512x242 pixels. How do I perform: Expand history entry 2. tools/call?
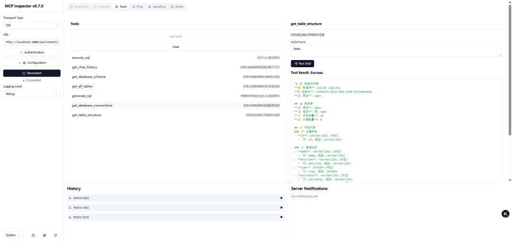(x=176, y=207)
